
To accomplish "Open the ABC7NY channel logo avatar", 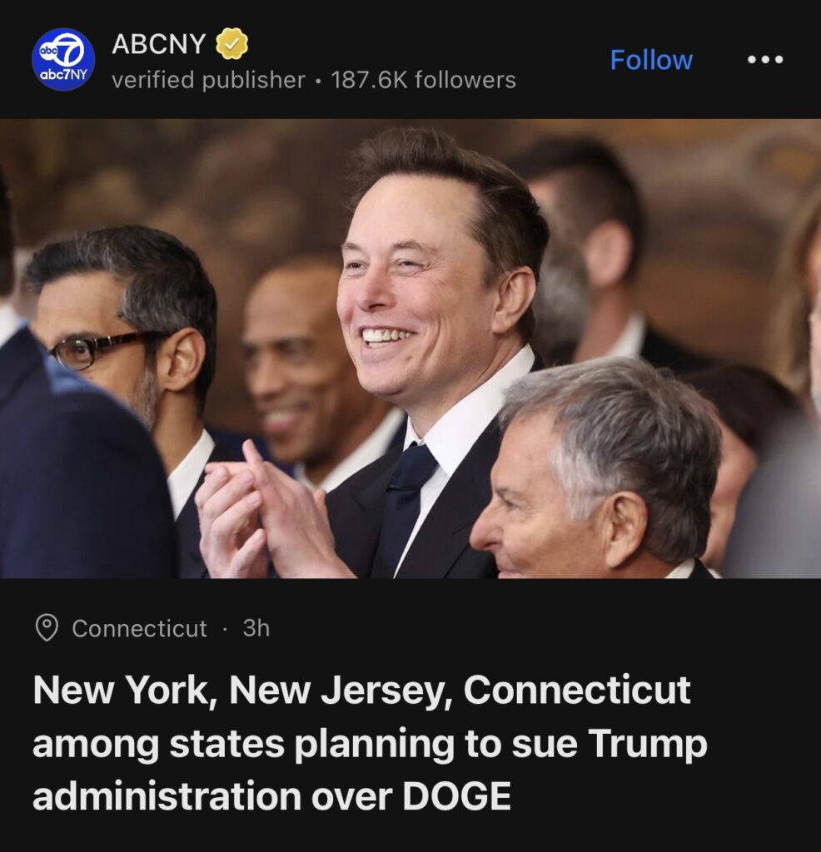I will (x=63, y=59).
